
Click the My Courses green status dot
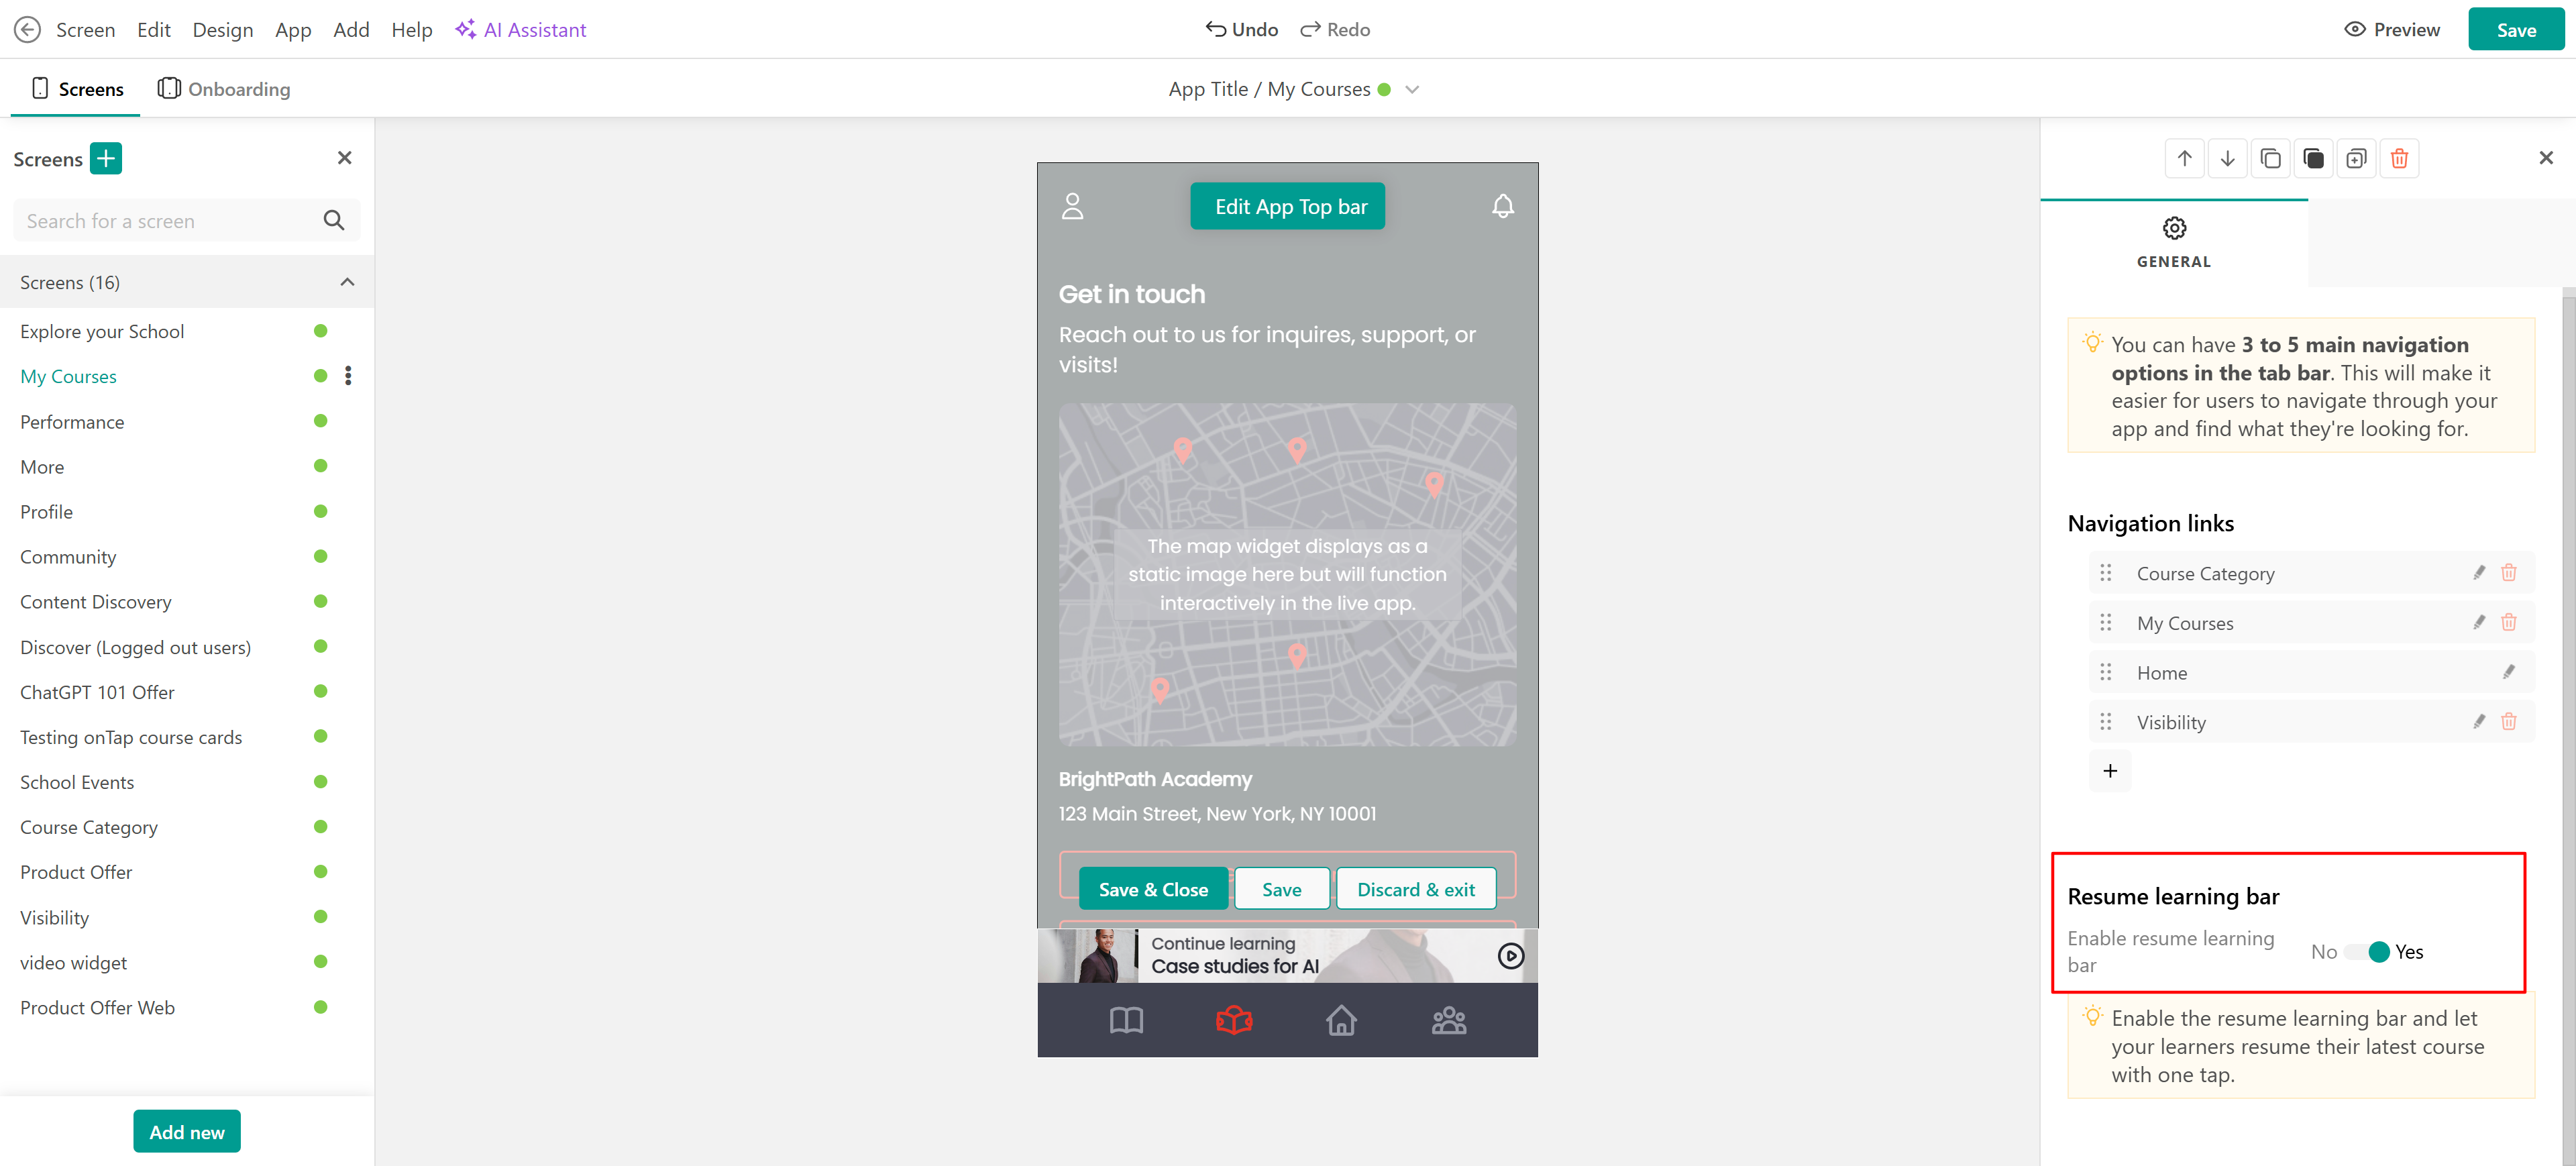(x=320, y=376)
